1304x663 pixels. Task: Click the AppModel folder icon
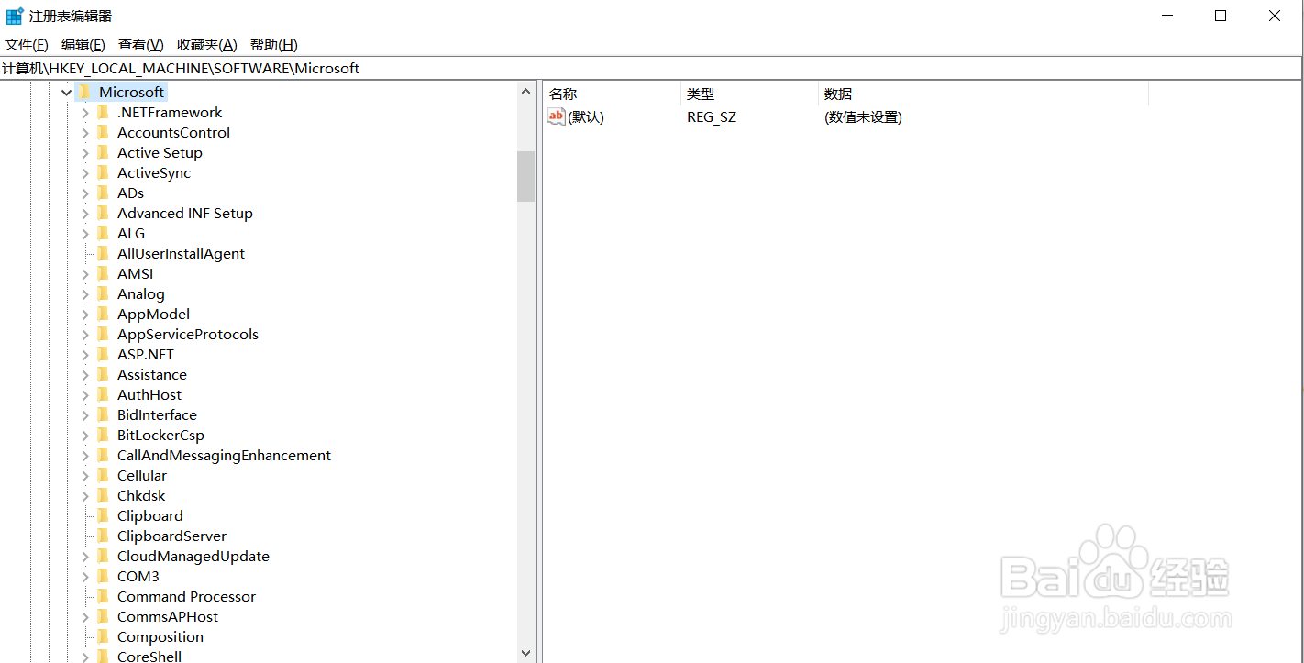[x=103, y=314]
